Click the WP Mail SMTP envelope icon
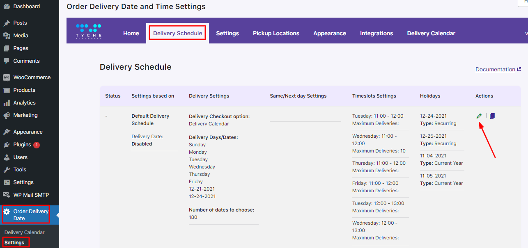 (7, 195)
